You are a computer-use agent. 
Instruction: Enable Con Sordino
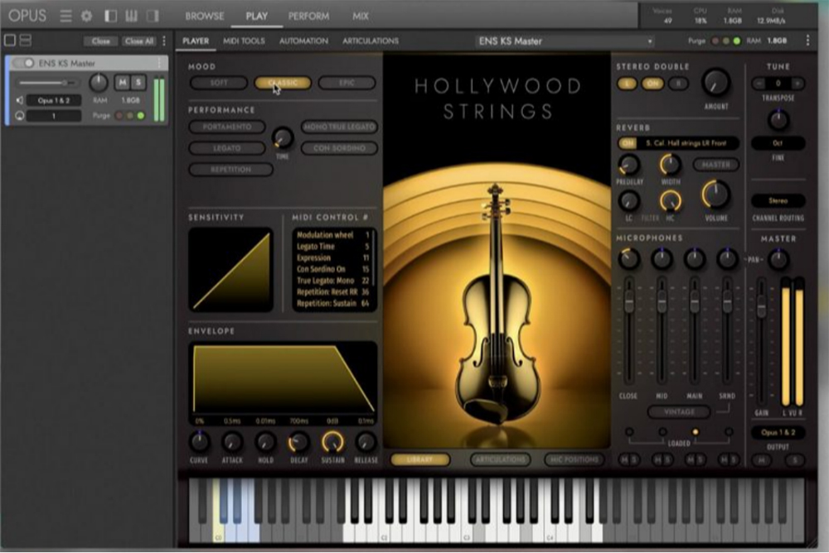point(339,148)
